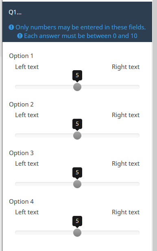Click the Option 1 label
Viewport: 157px width, 251px height.
pos(21,56)
